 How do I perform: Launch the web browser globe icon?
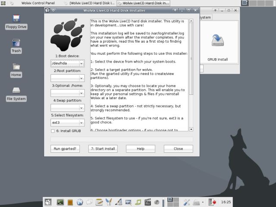80,202
